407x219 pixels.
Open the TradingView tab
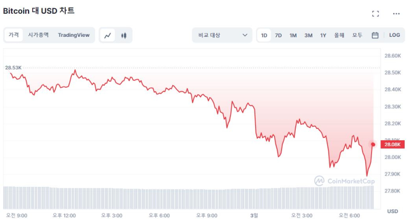(x=73, y=35)
